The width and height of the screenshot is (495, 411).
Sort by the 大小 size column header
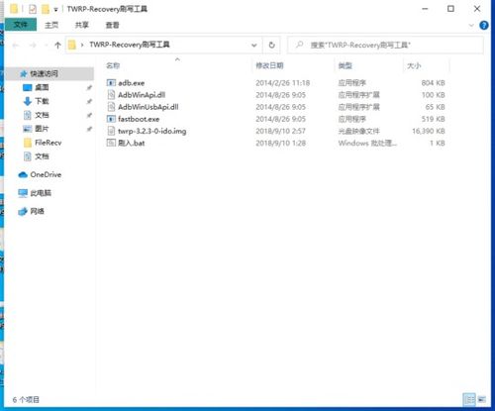coord(414,65)
